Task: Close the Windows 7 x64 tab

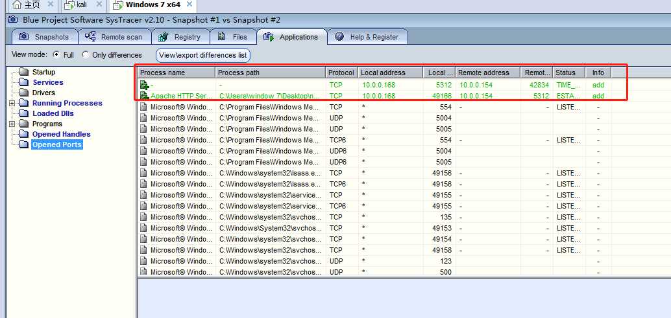Action: [x=189, y=5]
